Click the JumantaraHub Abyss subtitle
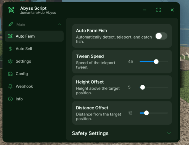Image resolution: width=189 pixels, height=145 pixels. point(38,13)
